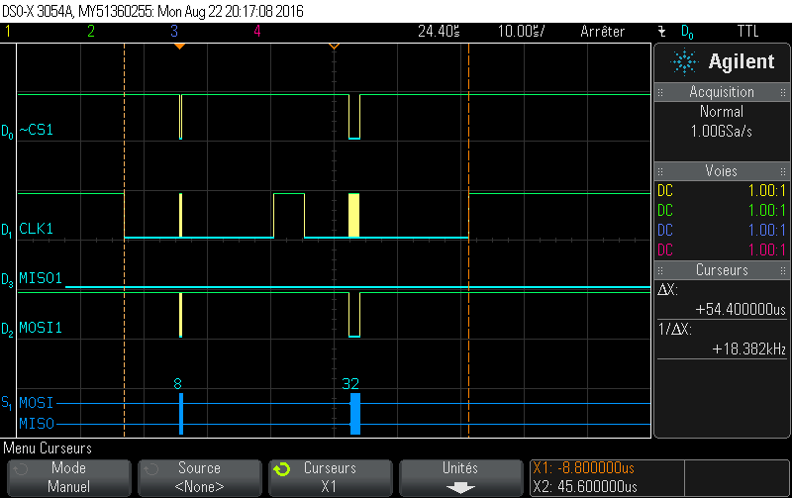Click the left X1 cursor line
792x498 pixels.
click(x=125, y=240)
